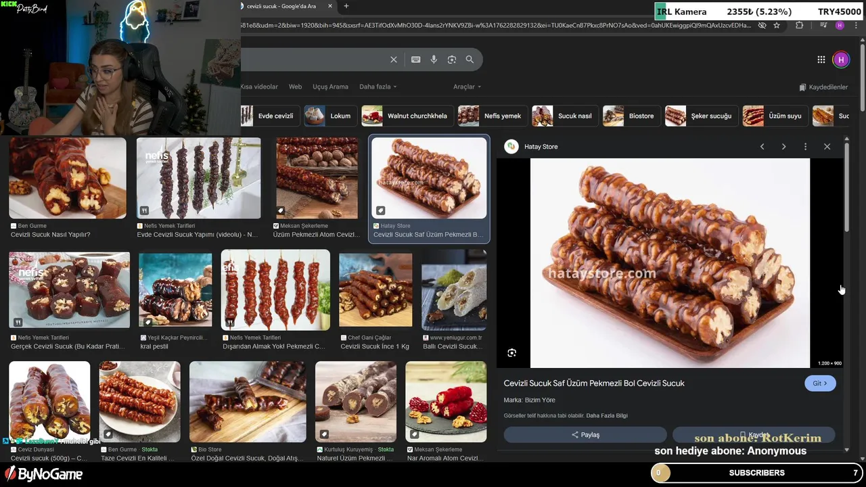
Task: Go to next image in preview panel
Action: pos(783,147)
